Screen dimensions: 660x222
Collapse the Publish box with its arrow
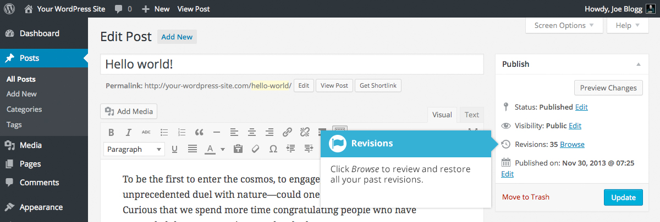coord(639,64)
